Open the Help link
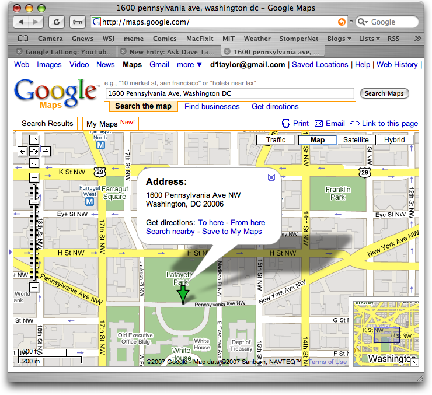 pos(363,64)
